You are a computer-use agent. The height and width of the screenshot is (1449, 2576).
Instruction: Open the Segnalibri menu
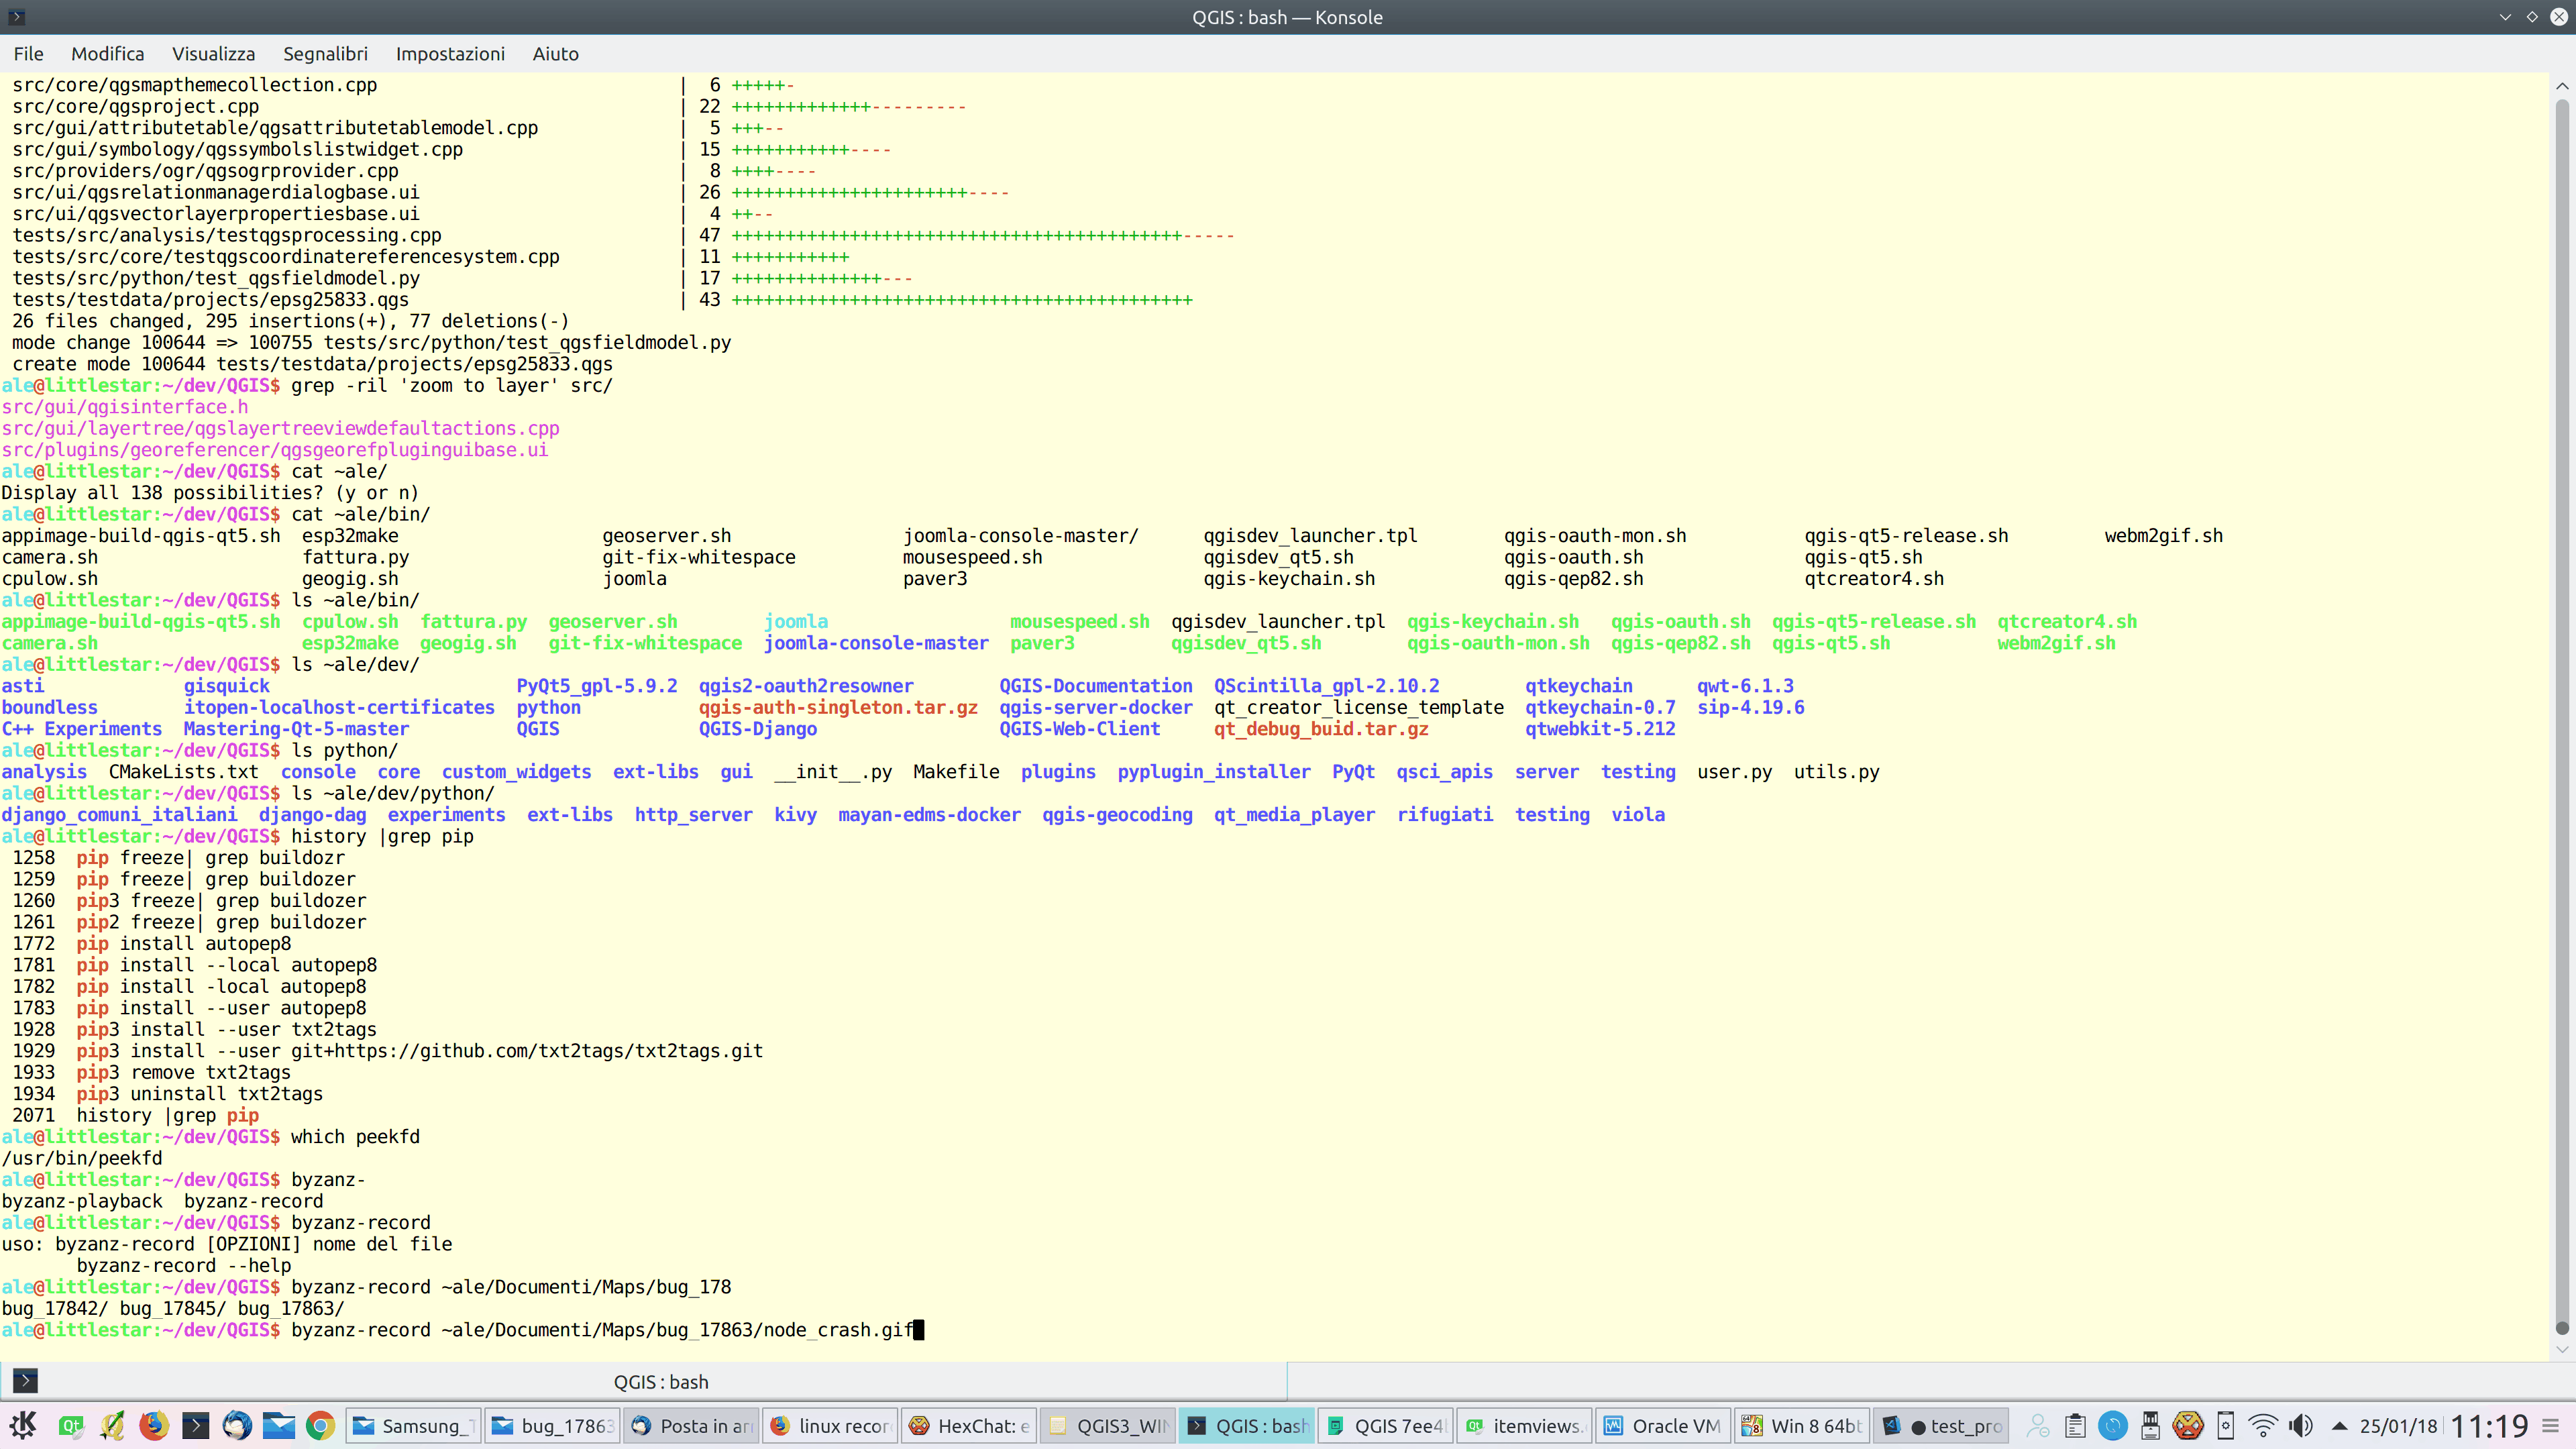click(325, 54)
